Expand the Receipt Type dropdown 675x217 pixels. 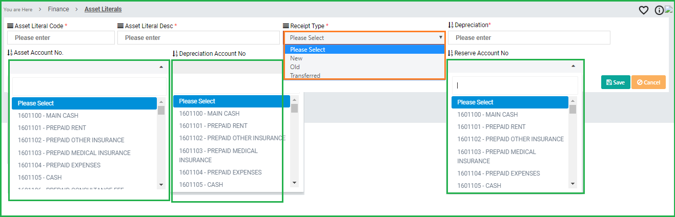click(364, 37)
